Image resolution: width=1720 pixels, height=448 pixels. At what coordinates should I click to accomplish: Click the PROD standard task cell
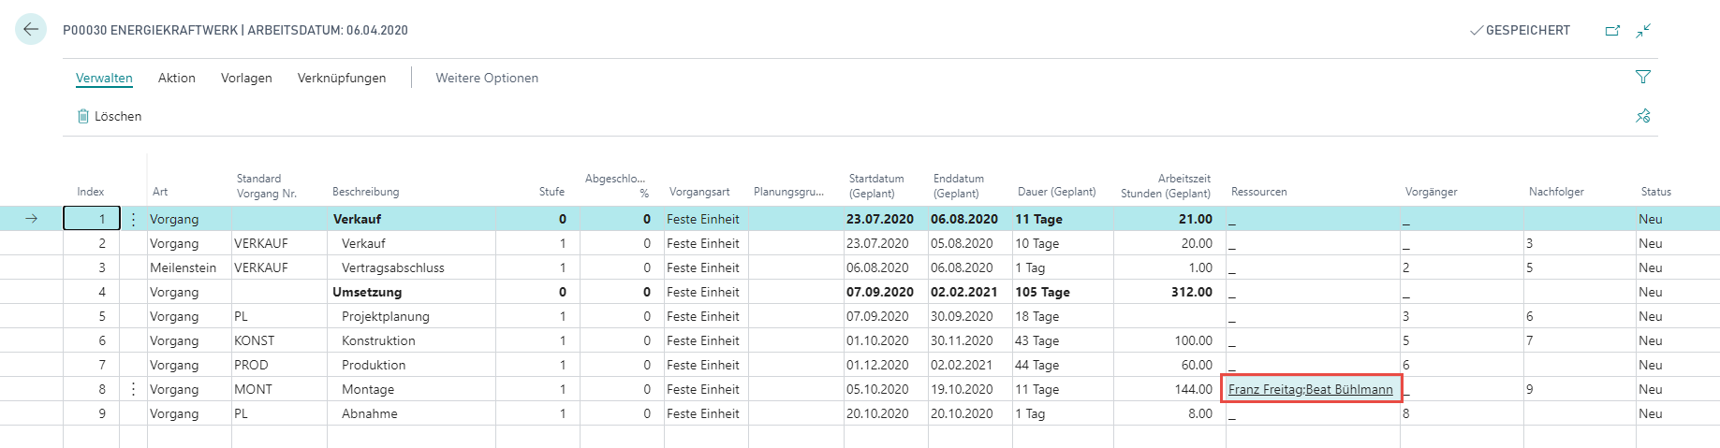click(x=279, y=365)
